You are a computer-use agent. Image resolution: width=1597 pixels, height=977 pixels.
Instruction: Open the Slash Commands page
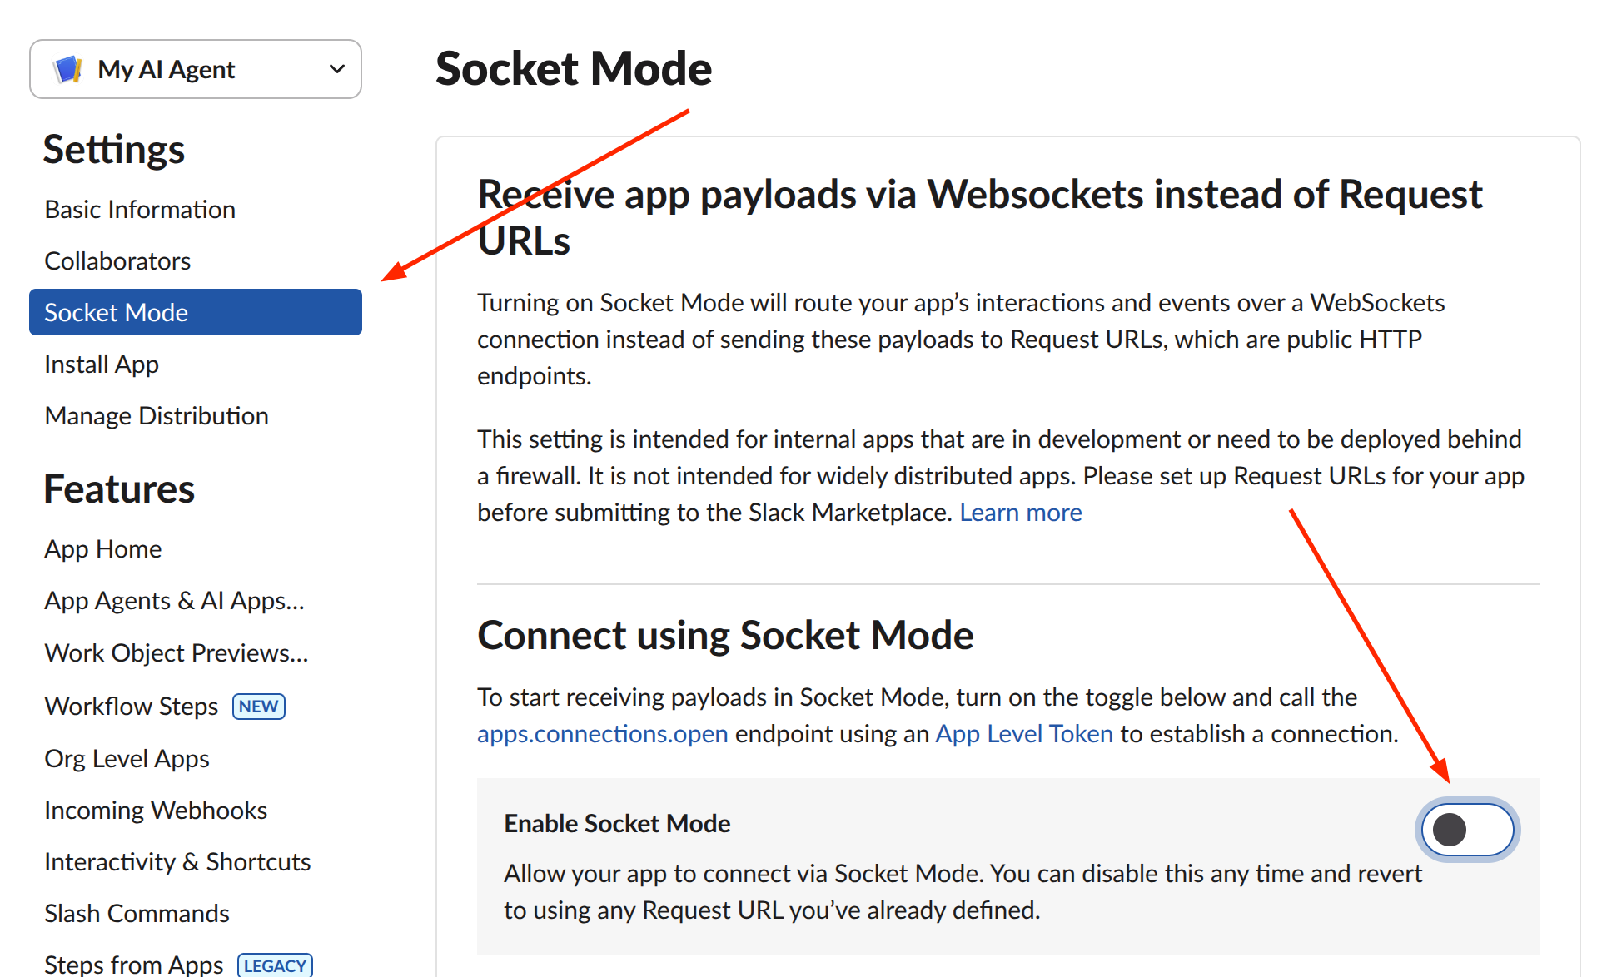[136, 913]
